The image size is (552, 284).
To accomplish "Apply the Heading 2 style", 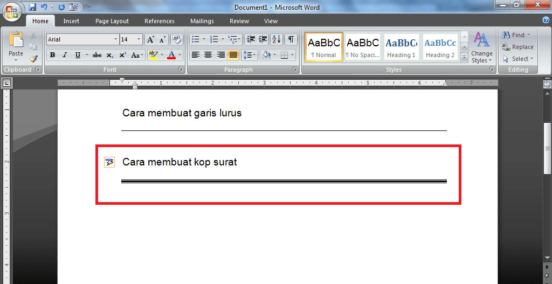I will (x=440, y=47).
